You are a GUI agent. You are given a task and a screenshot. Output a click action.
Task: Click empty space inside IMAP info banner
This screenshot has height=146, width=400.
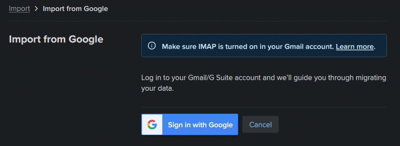pos(381,46)
